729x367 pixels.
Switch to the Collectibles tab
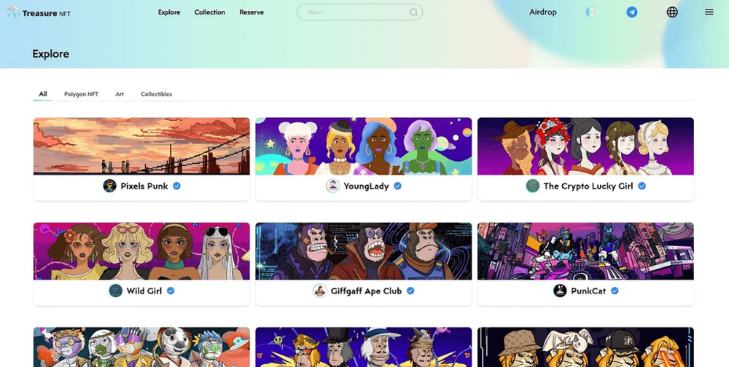pyautogui.click(x=156, y=94)
